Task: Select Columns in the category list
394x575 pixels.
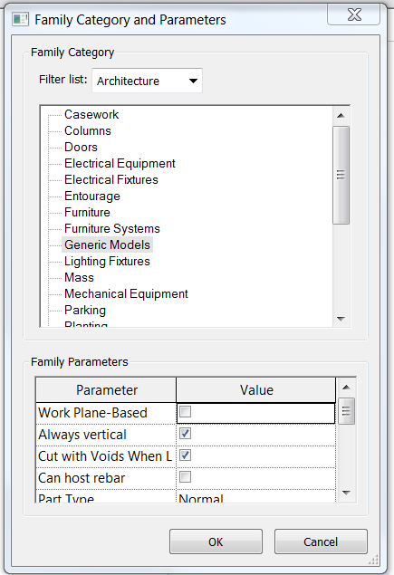Action: [87, 131]
